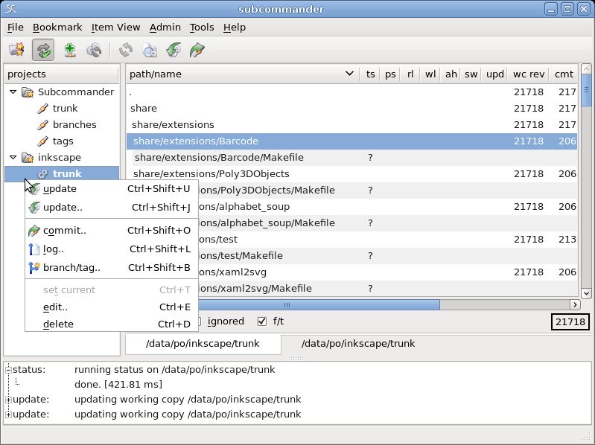Open the Admin menu
595x445 pixels.
click(165, 28)
